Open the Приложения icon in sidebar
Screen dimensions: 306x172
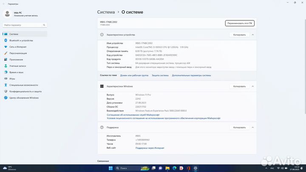(6, 59)
